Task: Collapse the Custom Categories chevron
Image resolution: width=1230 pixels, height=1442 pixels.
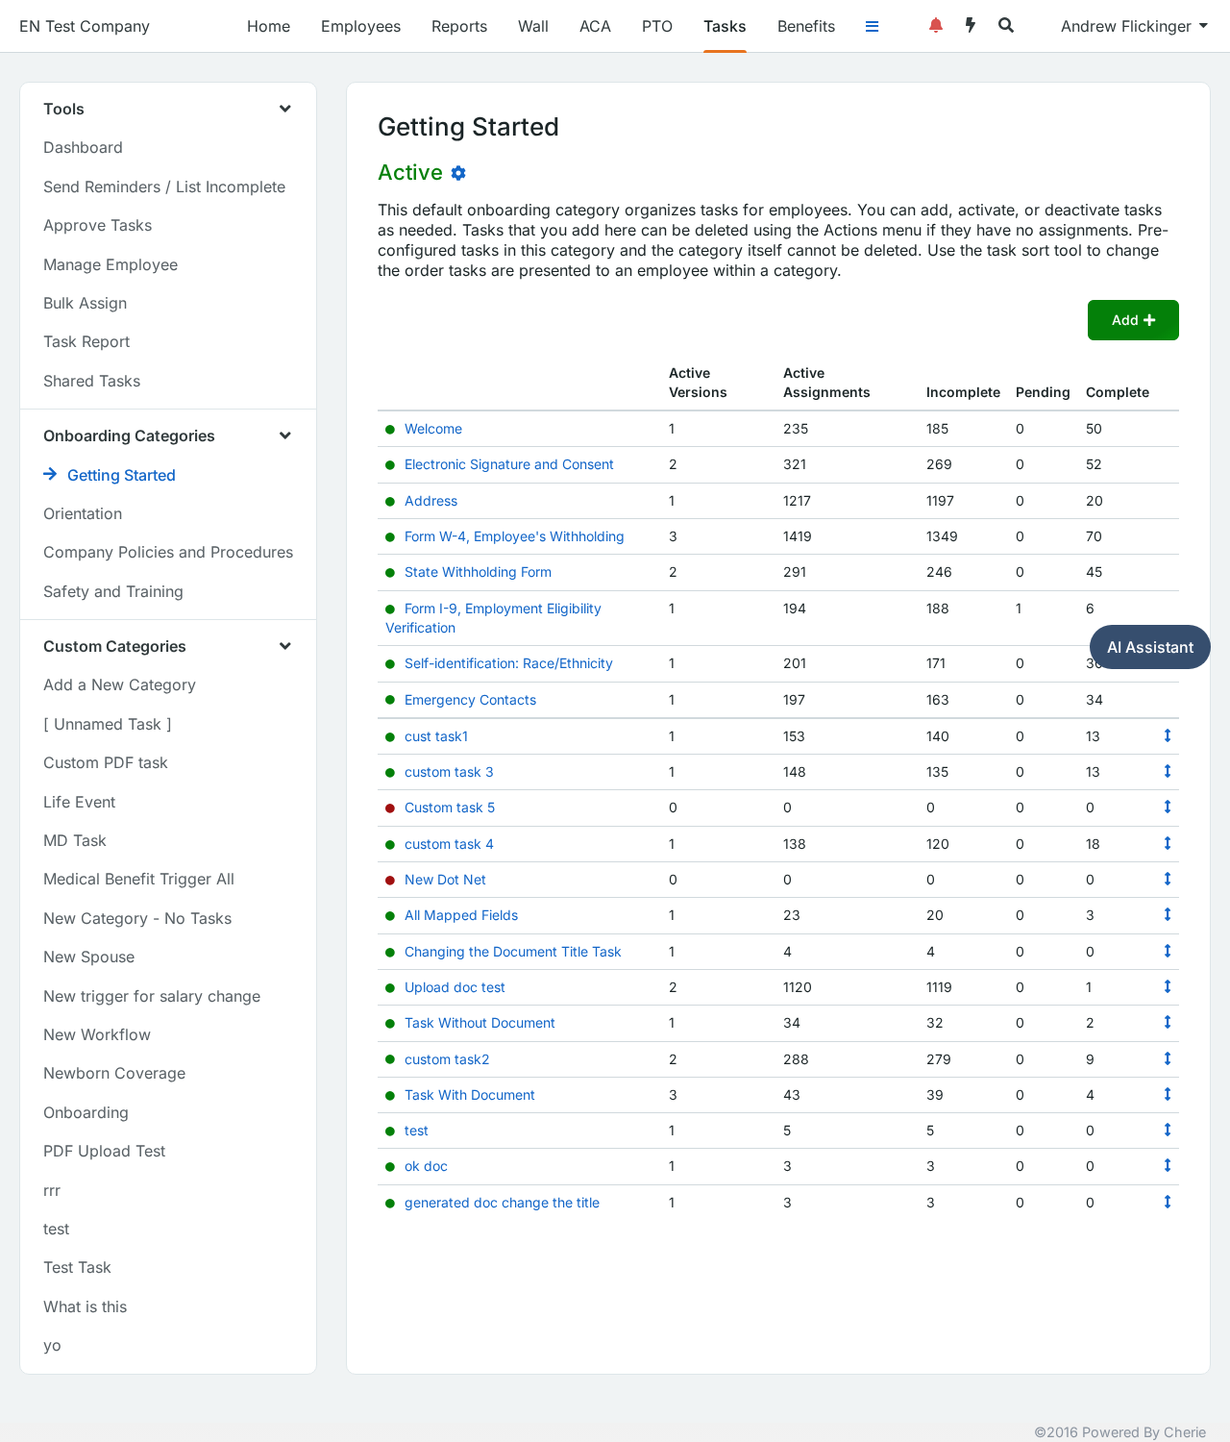Action: pos(285,646)
